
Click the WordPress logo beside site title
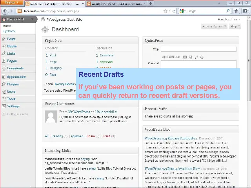[43, 19]
